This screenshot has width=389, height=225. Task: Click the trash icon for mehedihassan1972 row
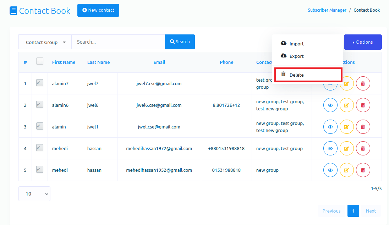(x=363, y=149)
